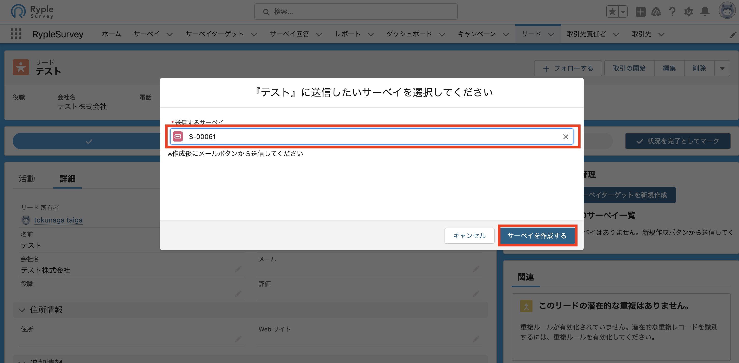Click サーベイを作成する button

(537, 235)
